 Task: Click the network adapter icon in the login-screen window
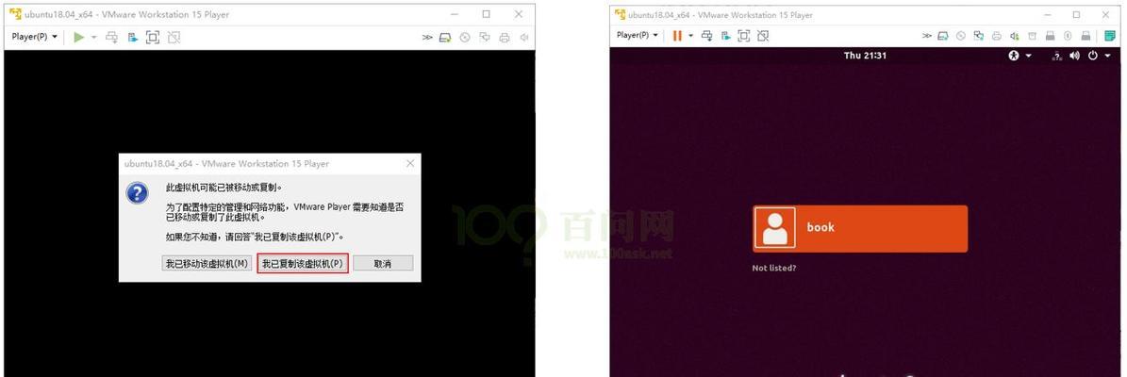[978, 36]
